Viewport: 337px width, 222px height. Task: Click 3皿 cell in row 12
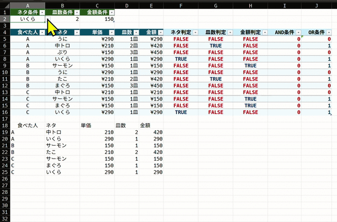(127, 85)
